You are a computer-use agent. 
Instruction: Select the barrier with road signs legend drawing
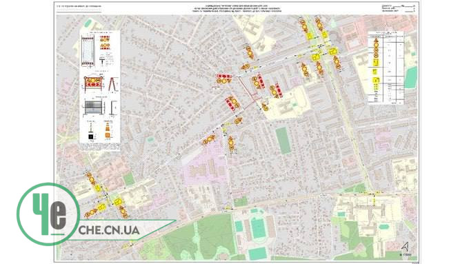coord(94,83)
